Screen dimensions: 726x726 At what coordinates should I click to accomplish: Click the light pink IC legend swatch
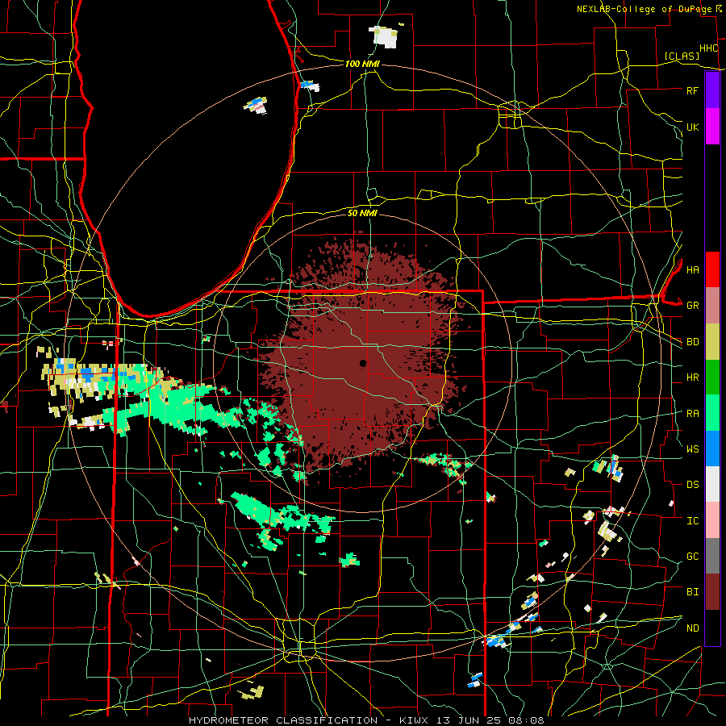tap(712, 520)
